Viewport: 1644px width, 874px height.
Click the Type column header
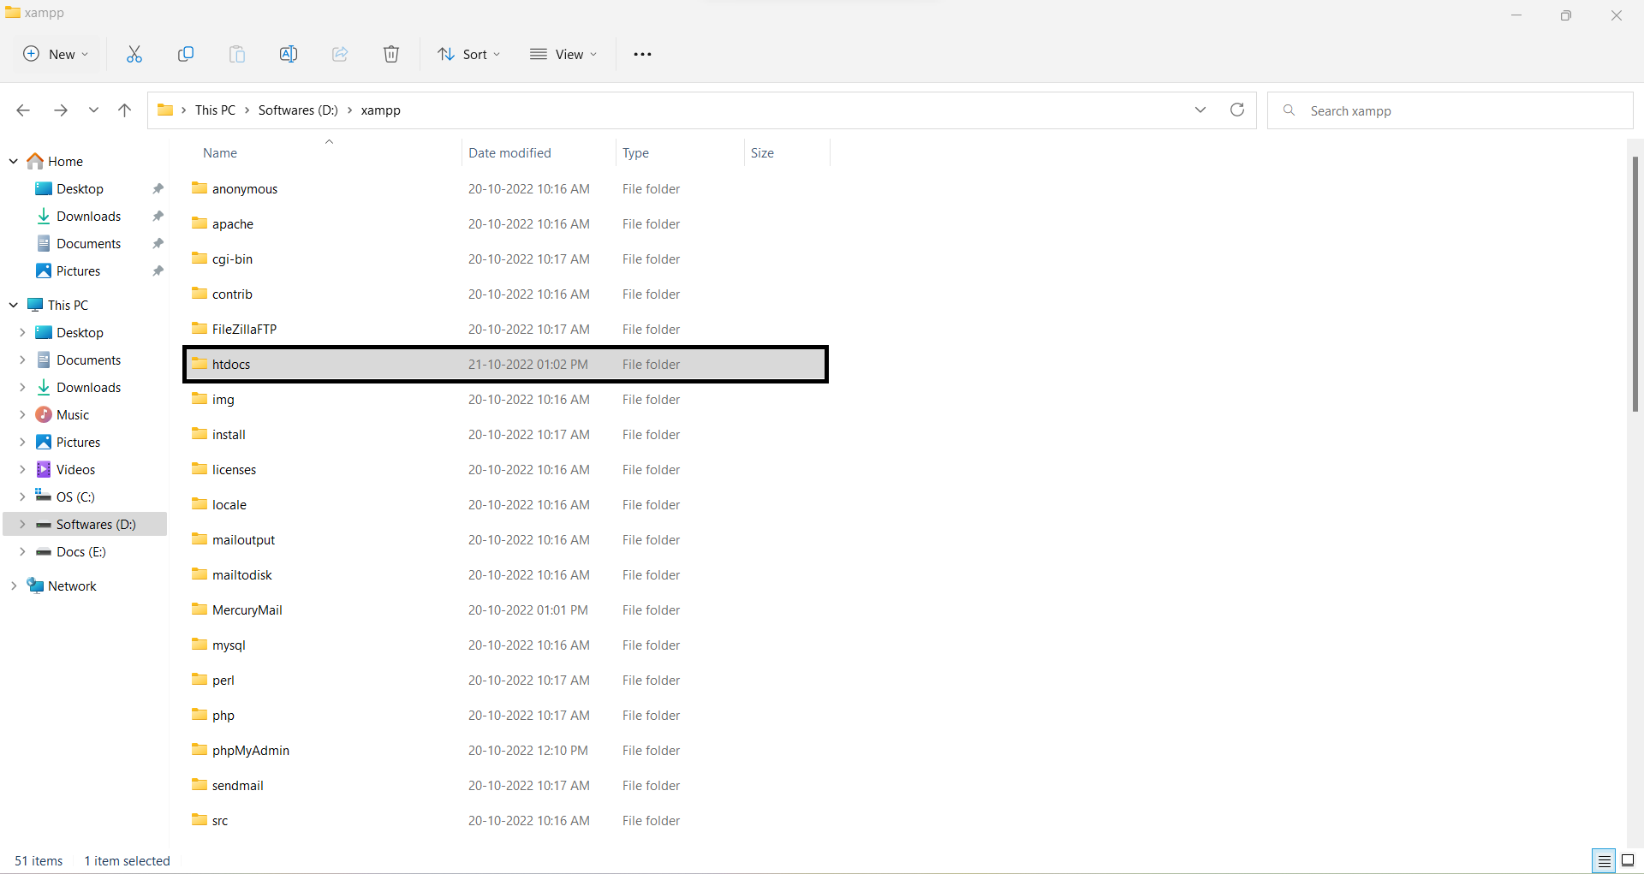pos(635,152)
